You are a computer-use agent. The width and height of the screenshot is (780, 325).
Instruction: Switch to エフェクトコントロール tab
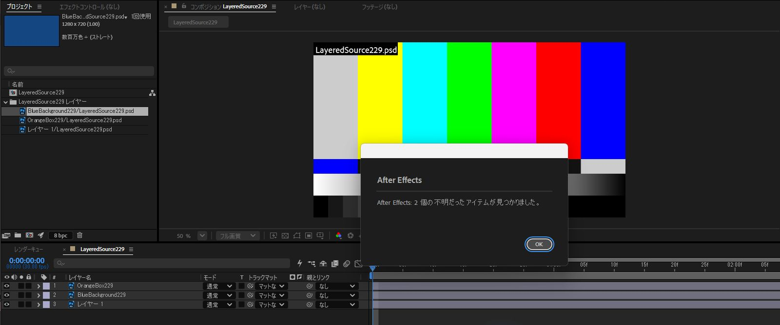[89, 7]
